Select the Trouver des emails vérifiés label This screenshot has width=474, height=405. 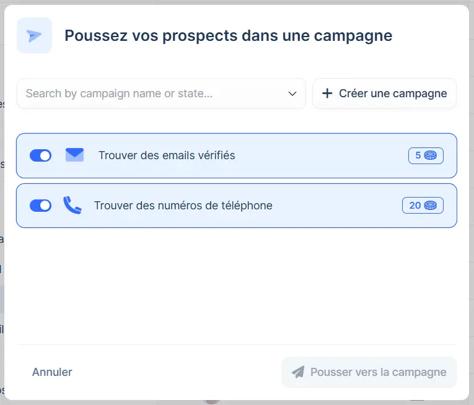tap(167, 155)
